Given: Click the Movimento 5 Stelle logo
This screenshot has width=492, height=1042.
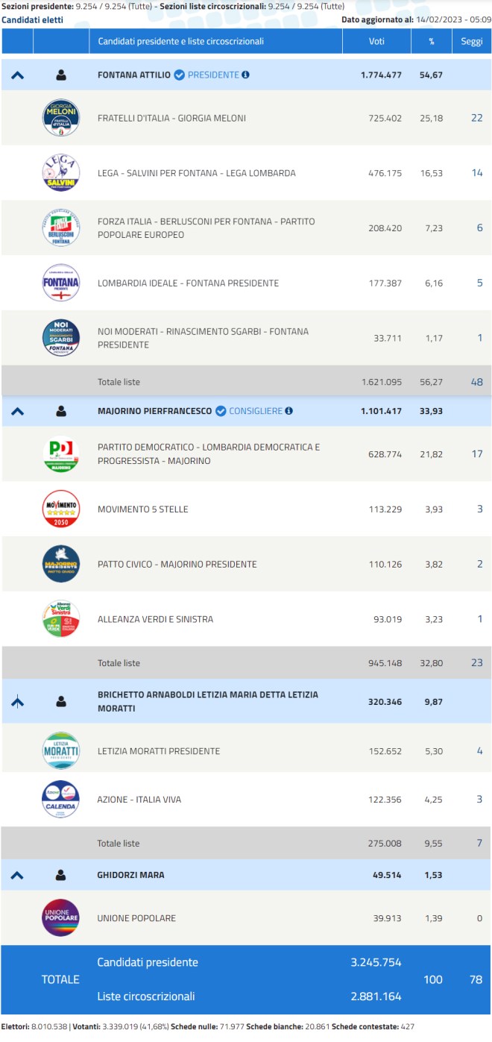Looking at the screenshot, I should coord(61,509).
